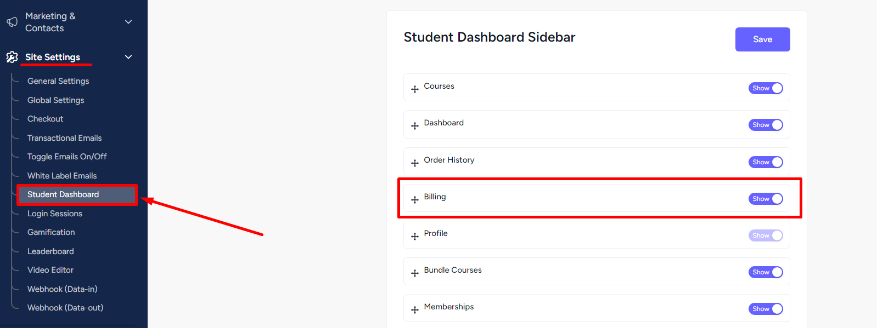Viewport: 877px width, 328px height.
Task: Expand the Marketing & Contacts chevron
Action: (128, 22)
